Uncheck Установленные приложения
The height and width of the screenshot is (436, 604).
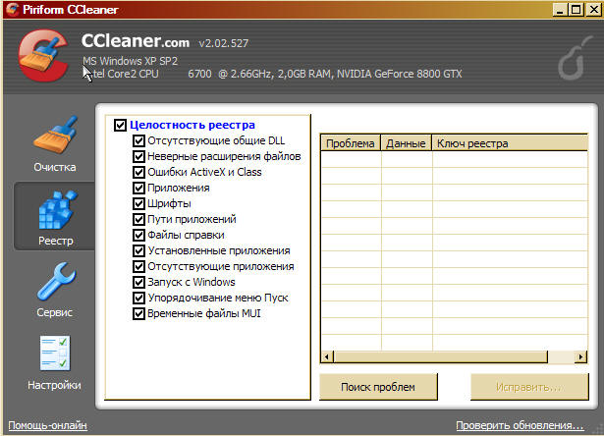(x=138, y=250)
